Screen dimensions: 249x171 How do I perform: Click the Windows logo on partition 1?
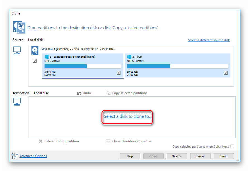pyautogui.click(x=46, y=57)
